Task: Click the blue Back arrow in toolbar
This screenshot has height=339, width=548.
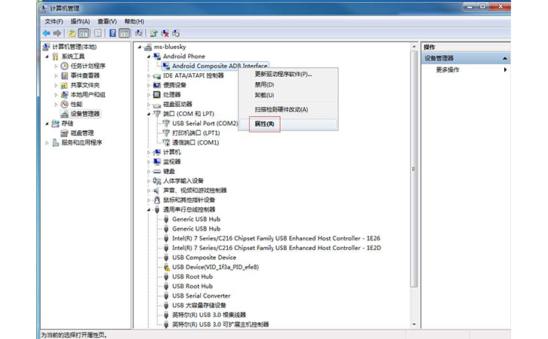Action: 46,33
